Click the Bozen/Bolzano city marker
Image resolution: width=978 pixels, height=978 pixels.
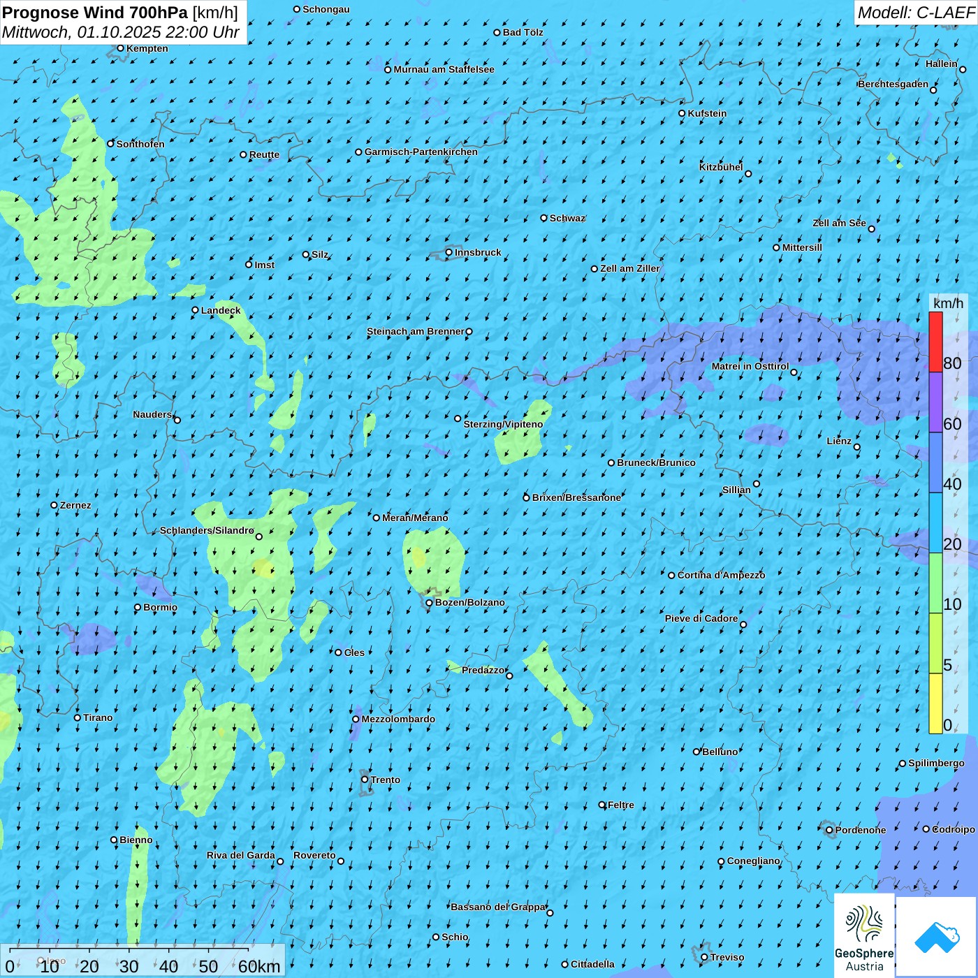(x=429, y=603)
